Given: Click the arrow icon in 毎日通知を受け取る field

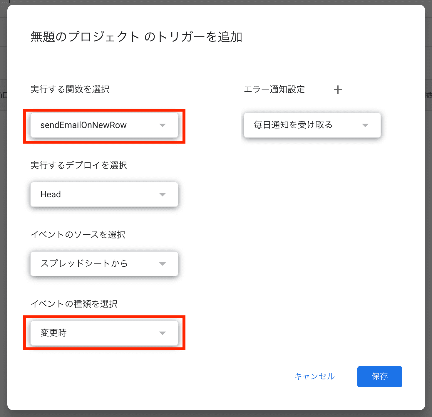Looking at the screenshot, I should [365, 125].
